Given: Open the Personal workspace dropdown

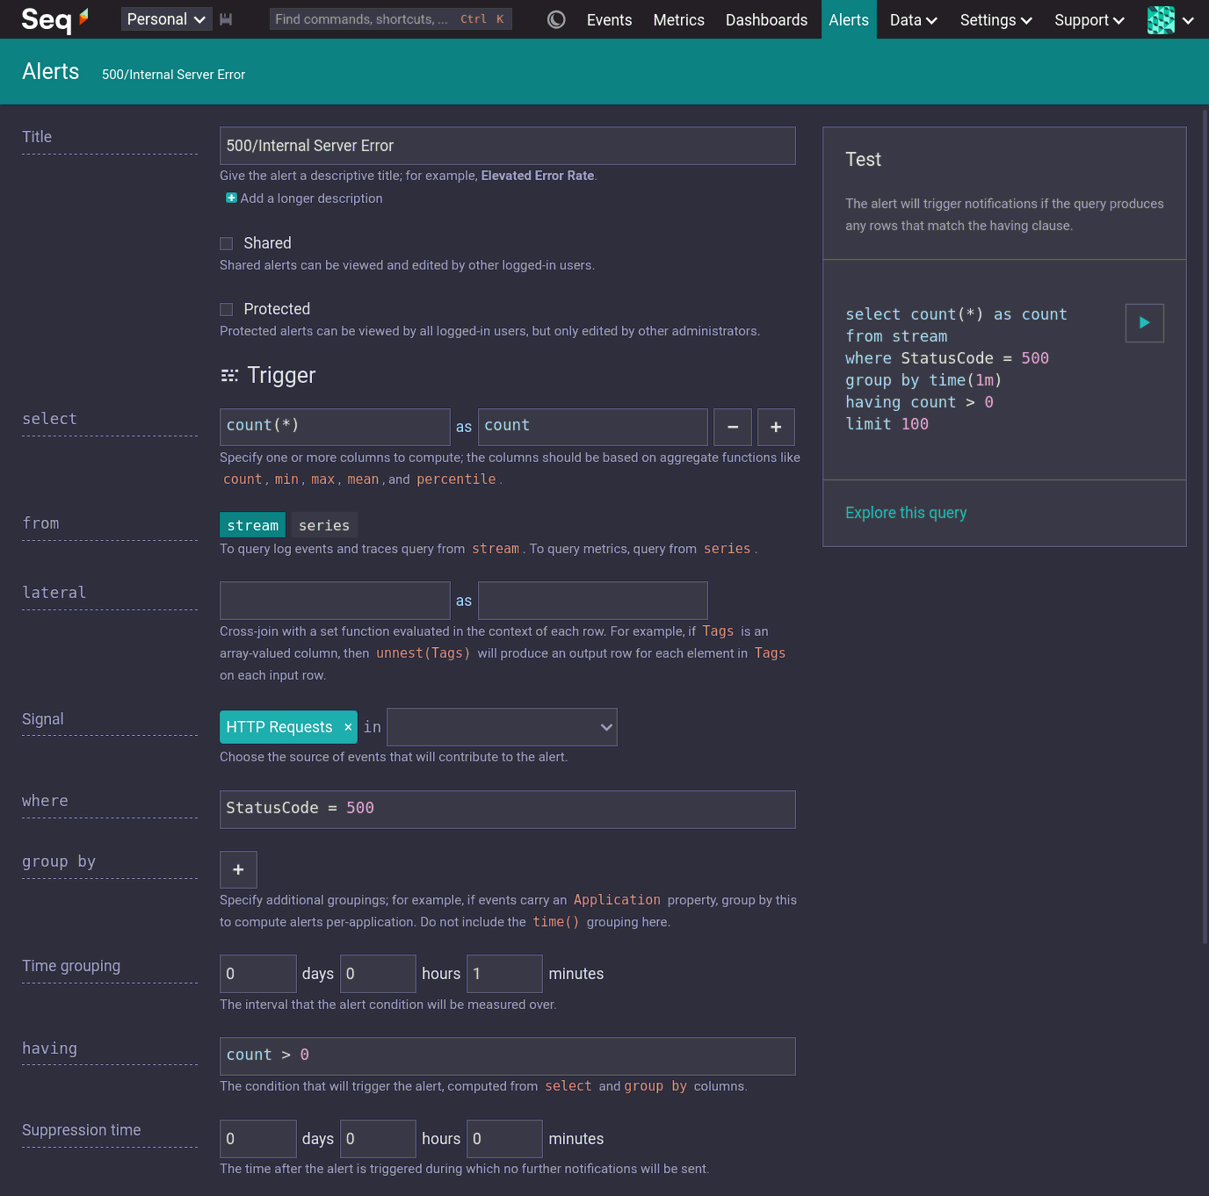Looking at the screenshot, I should [166, 19].
